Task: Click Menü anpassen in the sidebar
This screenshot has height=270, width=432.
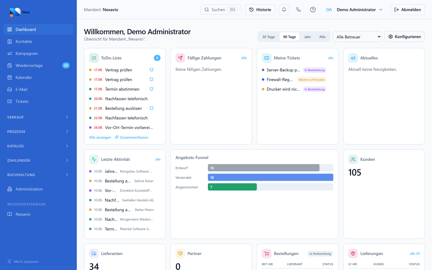Action: pyautogui.click(x=23, y=262)
